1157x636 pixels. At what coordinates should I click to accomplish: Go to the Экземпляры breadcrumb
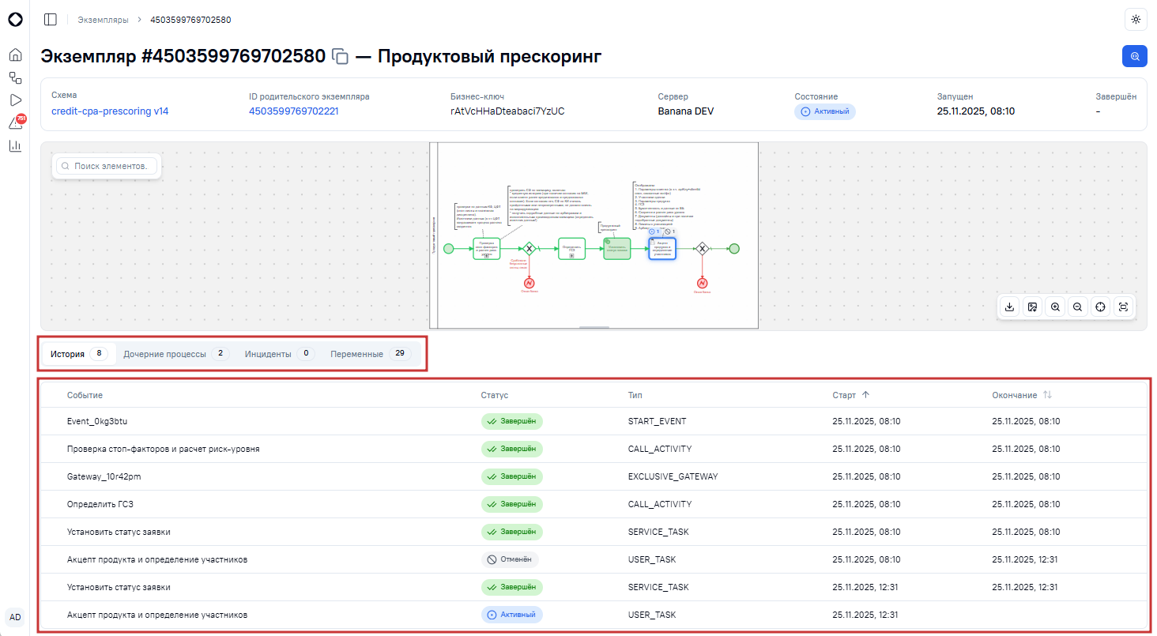(x=103, y=19)
